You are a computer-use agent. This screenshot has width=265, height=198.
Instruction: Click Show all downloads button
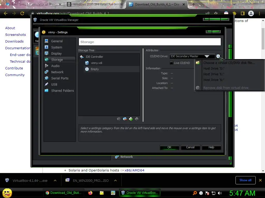coord(245,180)
